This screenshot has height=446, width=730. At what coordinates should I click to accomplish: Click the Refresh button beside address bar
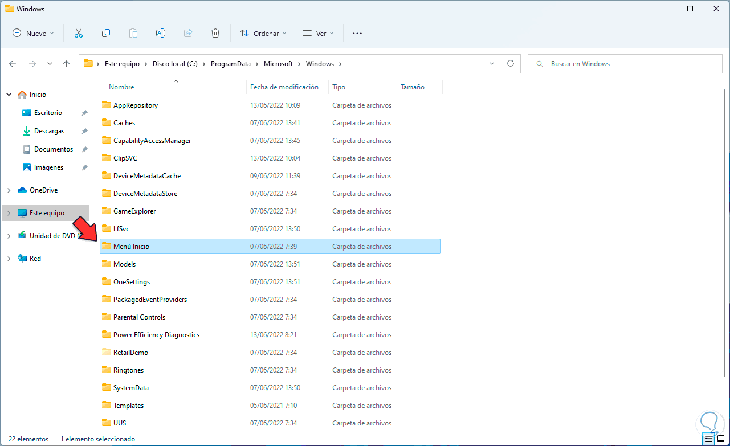tap(511, 64)
